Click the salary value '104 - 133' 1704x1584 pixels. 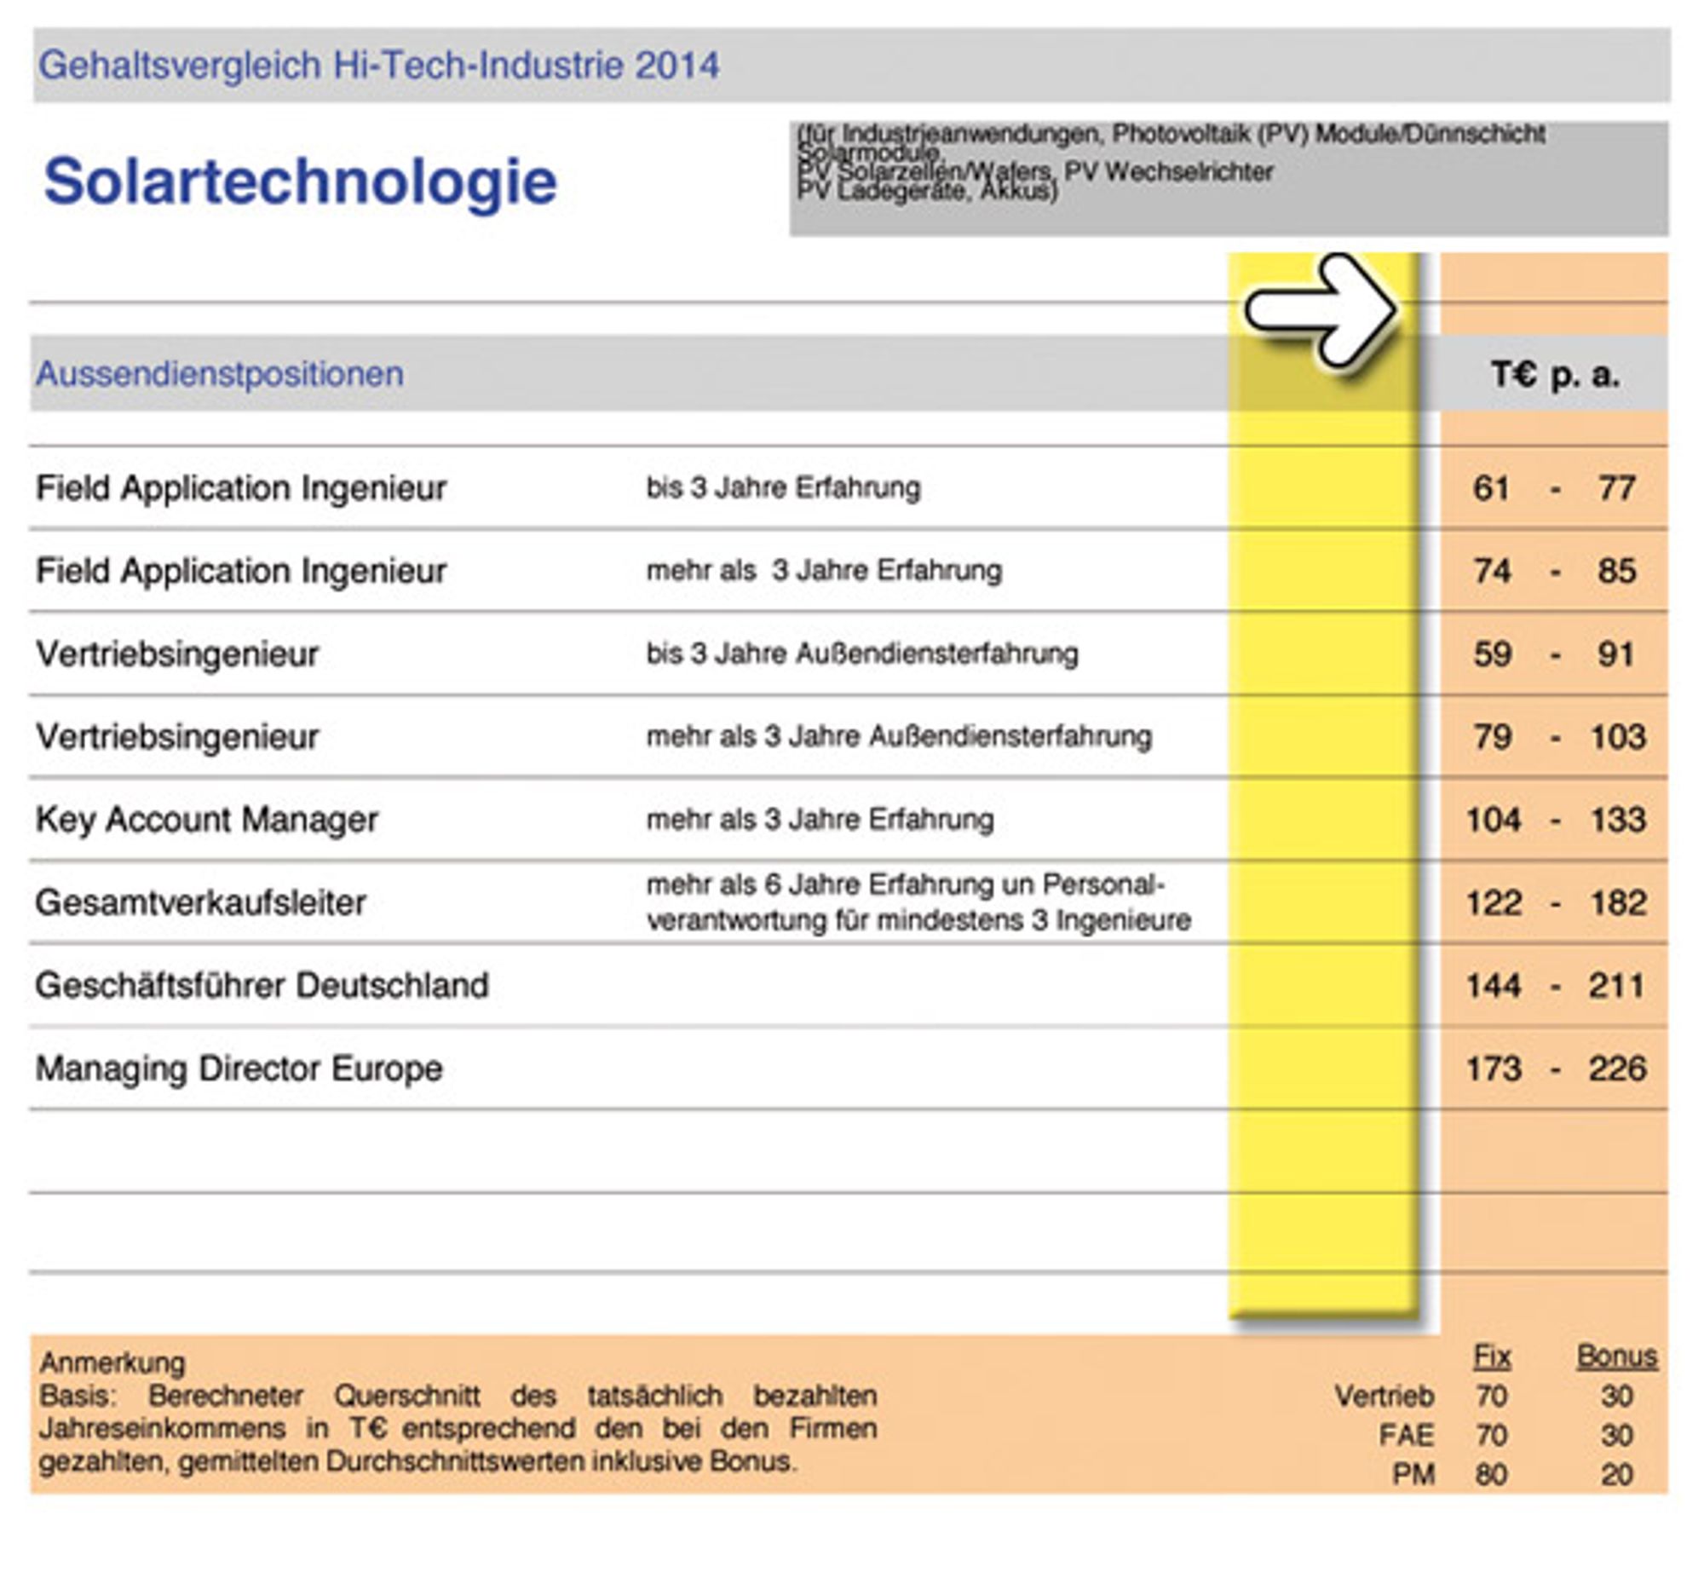1556,820
